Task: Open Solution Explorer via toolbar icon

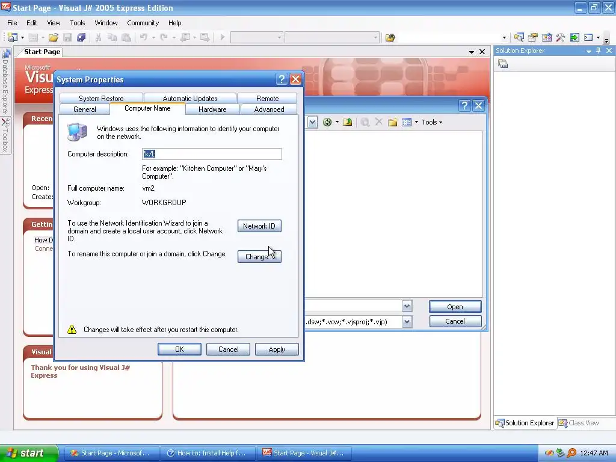Action: coord(519,38)
